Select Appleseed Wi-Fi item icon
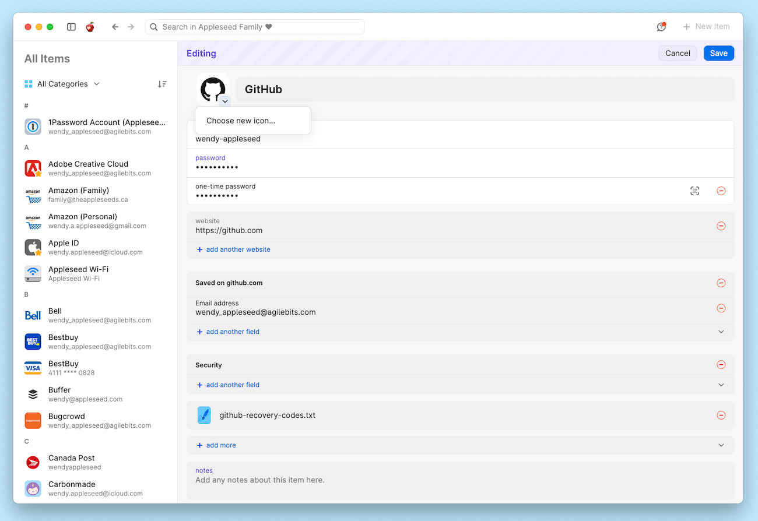This screenshot has width=758, height=521. click(33, 274)
